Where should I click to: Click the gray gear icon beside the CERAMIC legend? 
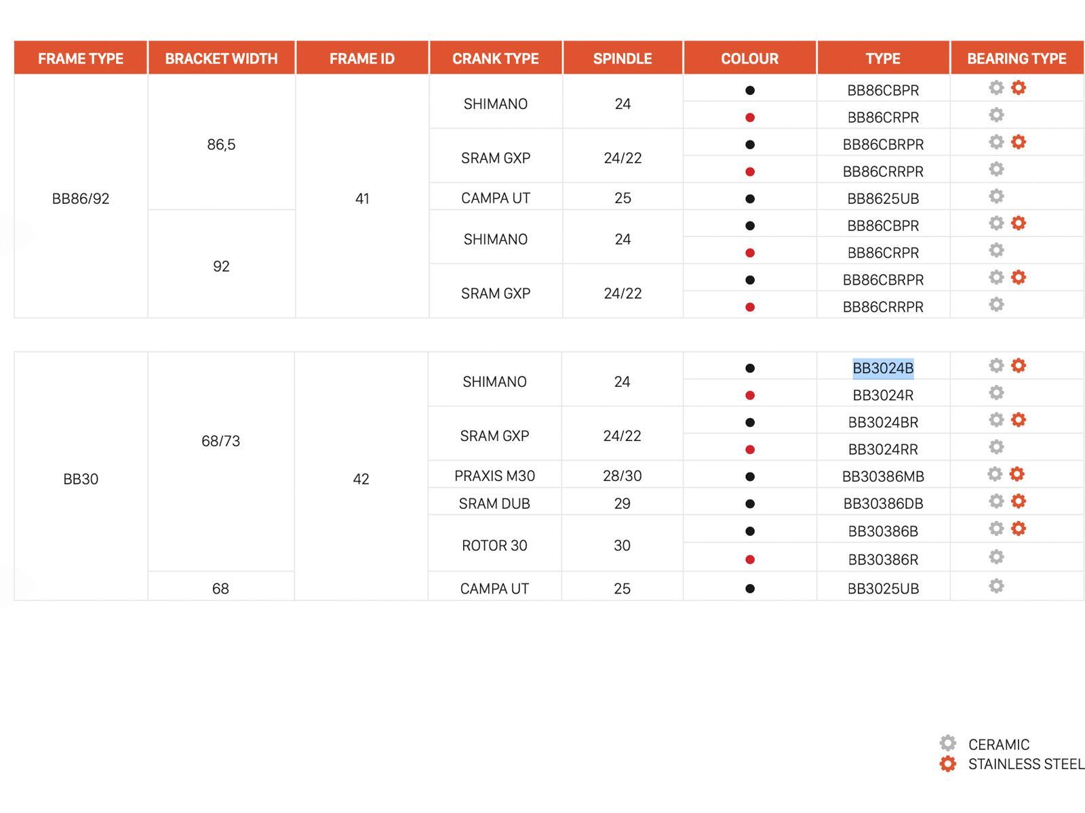click(x=947, y=743)
